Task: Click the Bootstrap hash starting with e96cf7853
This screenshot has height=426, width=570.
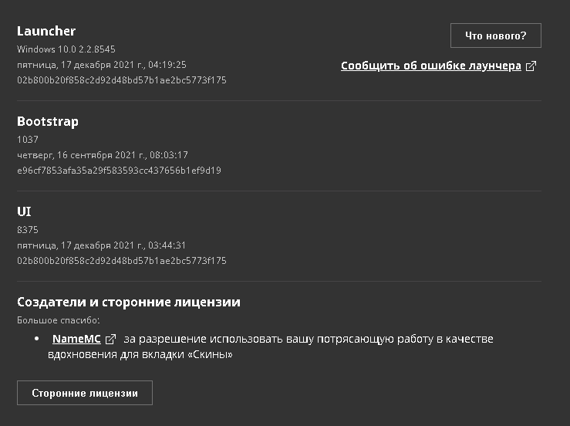Action: pos(119,170)
